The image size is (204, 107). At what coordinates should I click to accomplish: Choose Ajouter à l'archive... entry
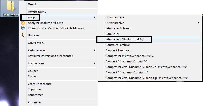pos(118,50)
